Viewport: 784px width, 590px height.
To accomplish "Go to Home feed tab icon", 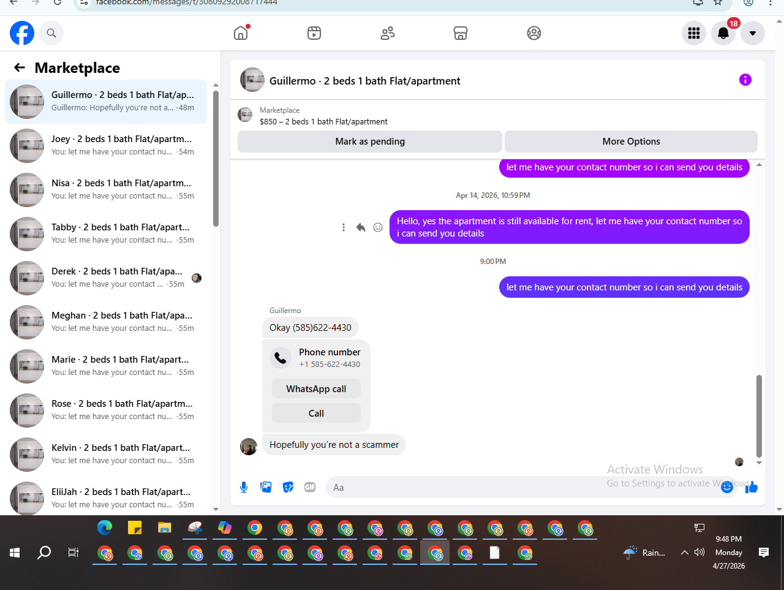I will click(241, 33).
